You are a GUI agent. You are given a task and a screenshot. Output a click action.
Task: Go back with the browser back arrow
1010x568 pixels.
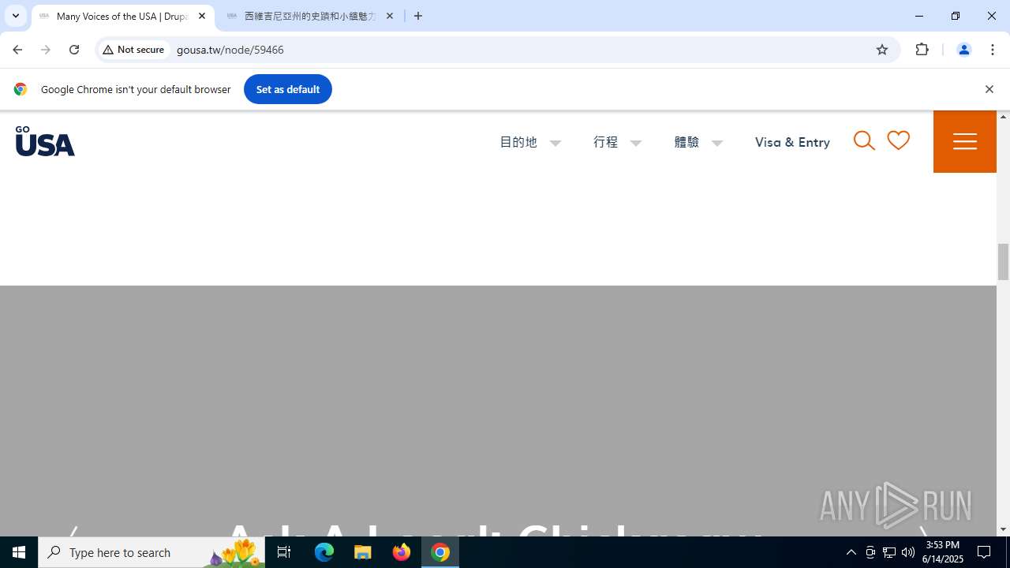click(17, 50)
